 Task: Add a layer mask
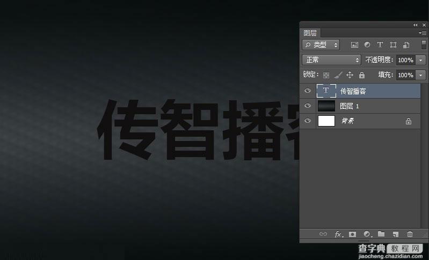tap(353, 234)
